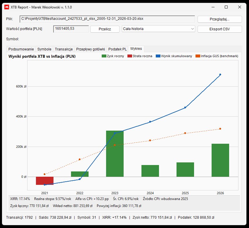Click chart title Wyniki portfela XTB vs Inflacja
The height and width of the screenshot is (228, 249).
[x=42, y=56]
